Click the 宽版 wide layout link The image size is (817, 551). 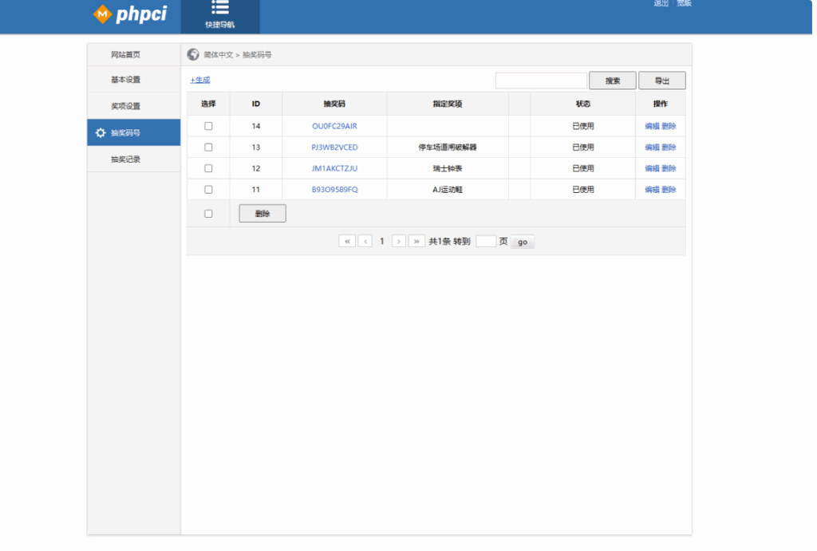click(684, 3)
